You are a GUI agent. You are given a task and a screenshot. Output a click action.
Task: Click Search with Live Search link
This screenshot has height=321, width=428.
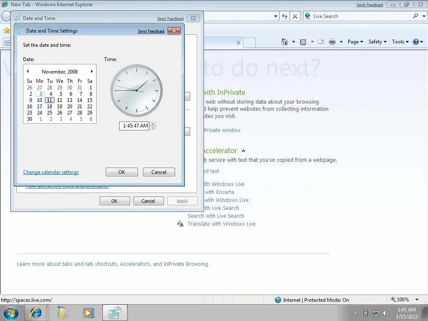(x=216, y=216)
